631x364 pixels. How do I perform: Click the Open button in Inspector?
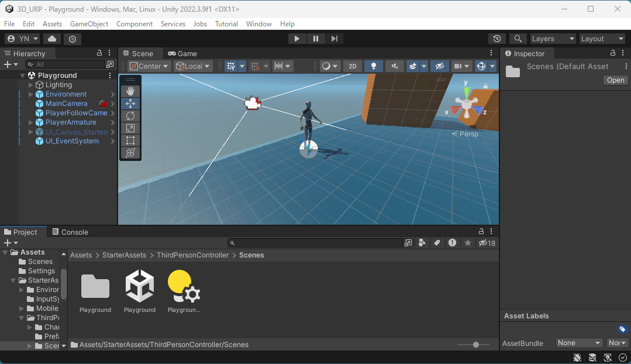tap(615, 80)
